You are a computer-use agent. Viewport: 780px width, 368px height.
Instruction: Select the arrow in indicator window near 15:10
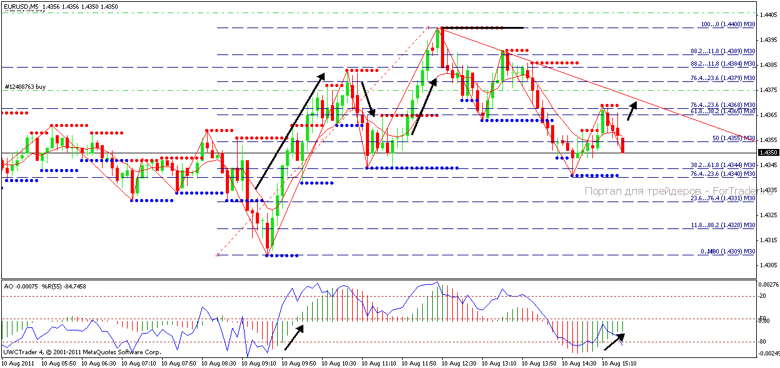point(612,341)
